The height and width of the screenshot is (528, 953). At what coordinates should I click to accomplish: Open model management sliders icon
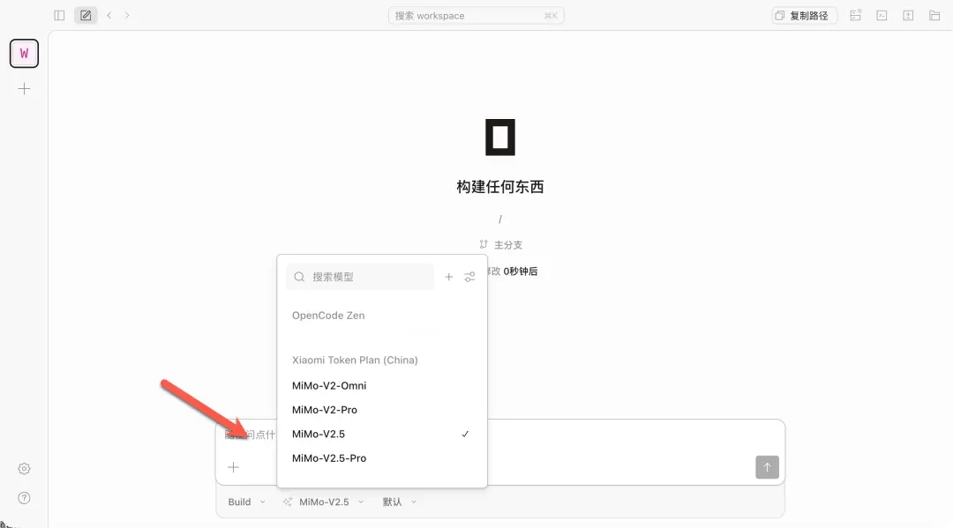469,277
